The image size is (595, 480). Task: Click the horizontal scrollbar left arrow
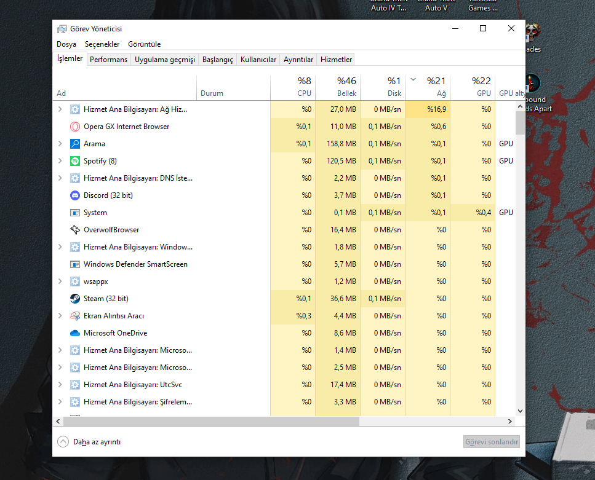coord(58,421)
